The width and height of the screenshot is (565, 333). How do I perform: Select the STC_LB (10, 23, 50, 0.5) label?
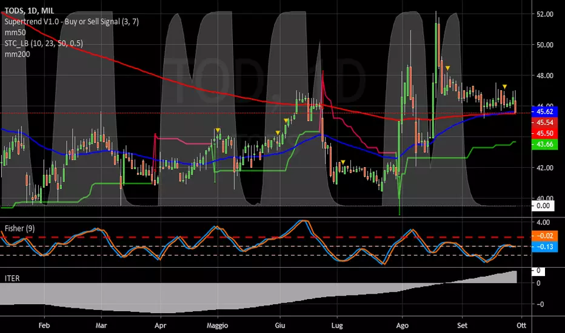click(44, 44)
